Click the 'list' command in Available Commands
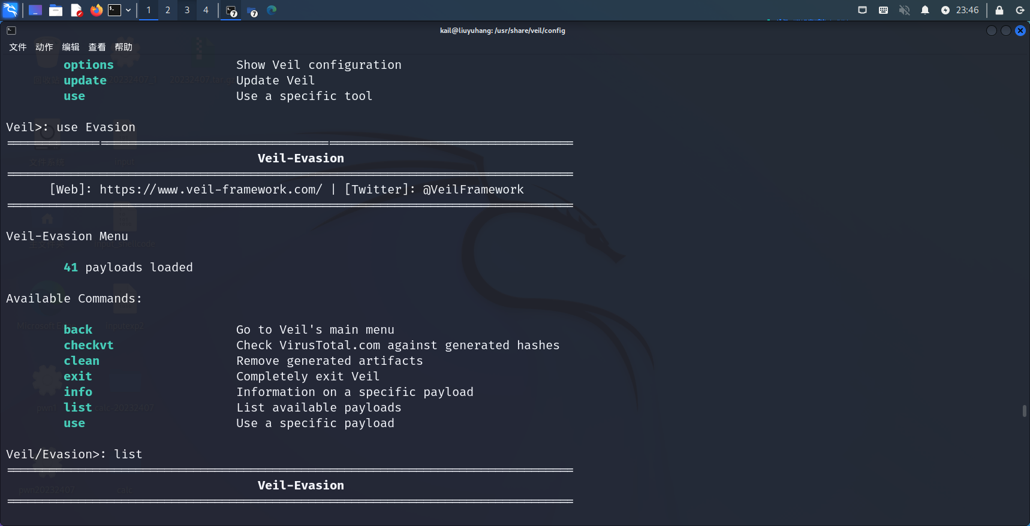 click(x=78, y=407)
